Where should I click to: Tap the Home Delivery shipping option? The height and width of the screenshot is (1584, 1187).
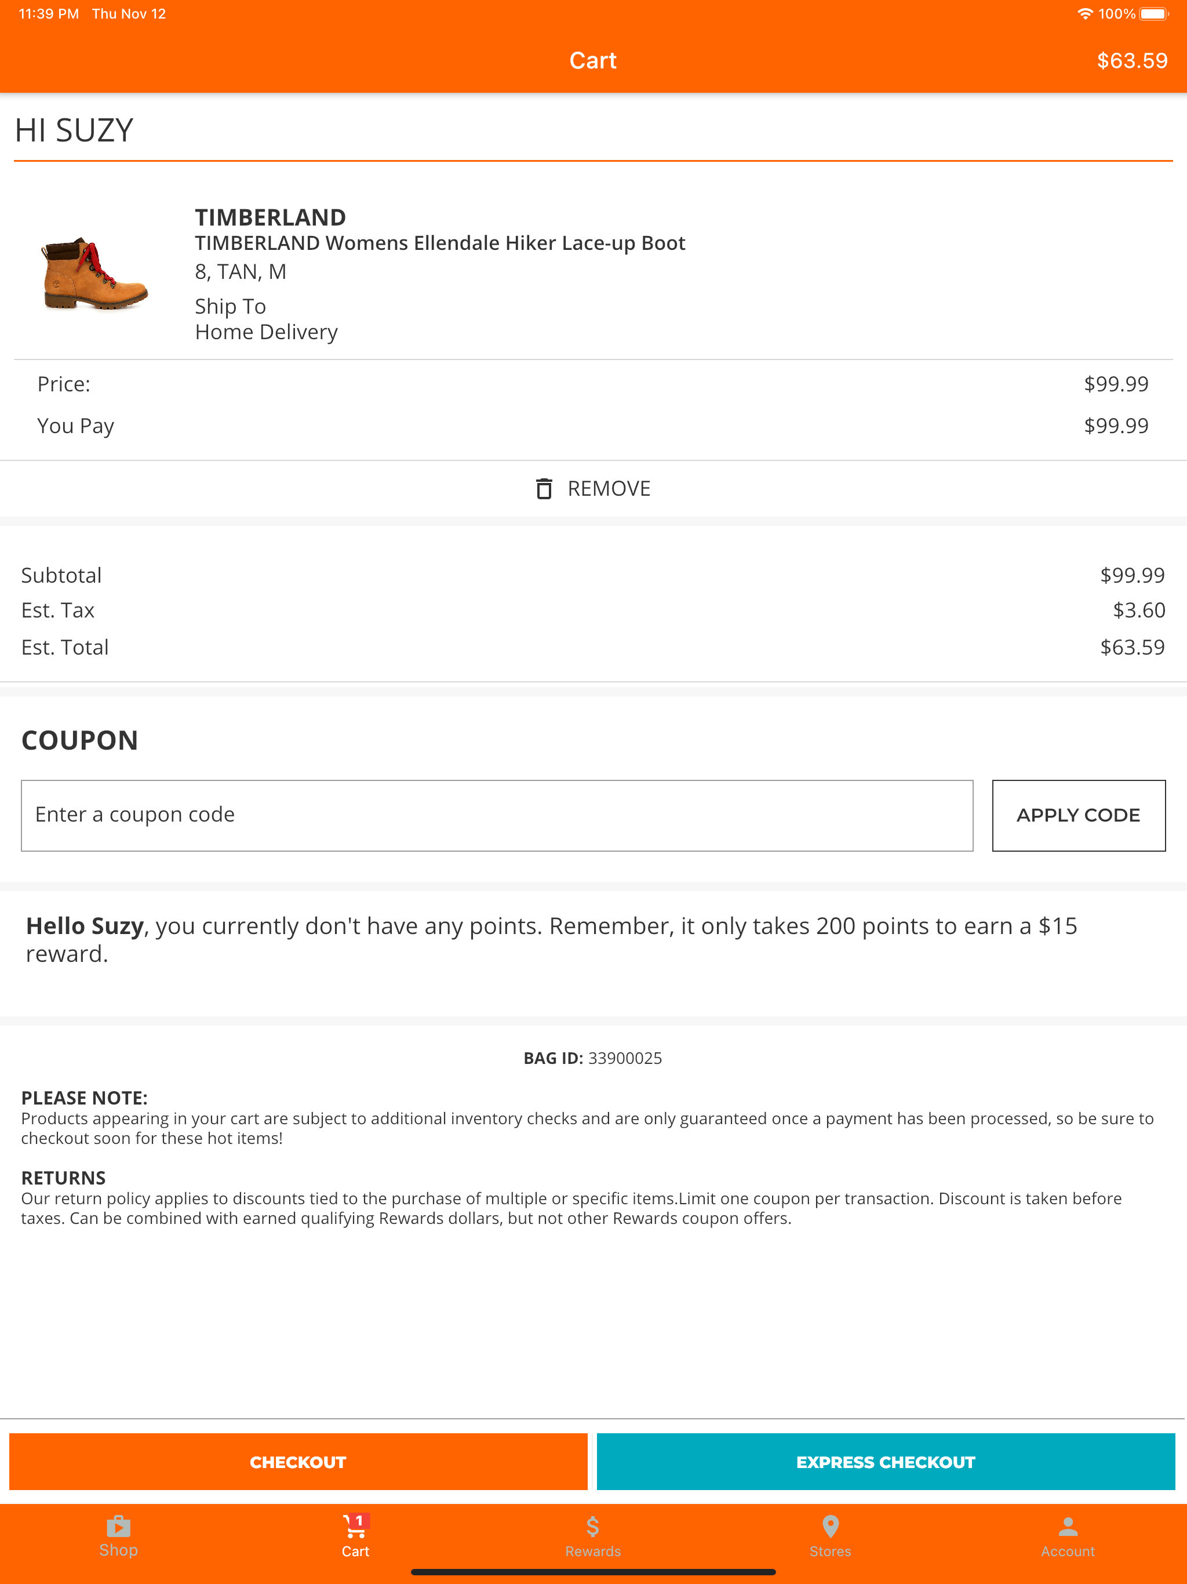(267, 332)
